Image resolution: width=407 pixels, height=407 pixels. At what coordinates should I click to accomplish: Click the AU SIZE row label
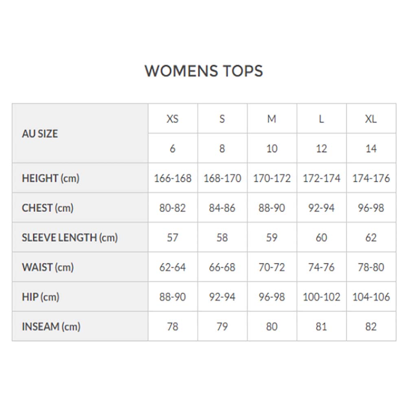[40, 133]
